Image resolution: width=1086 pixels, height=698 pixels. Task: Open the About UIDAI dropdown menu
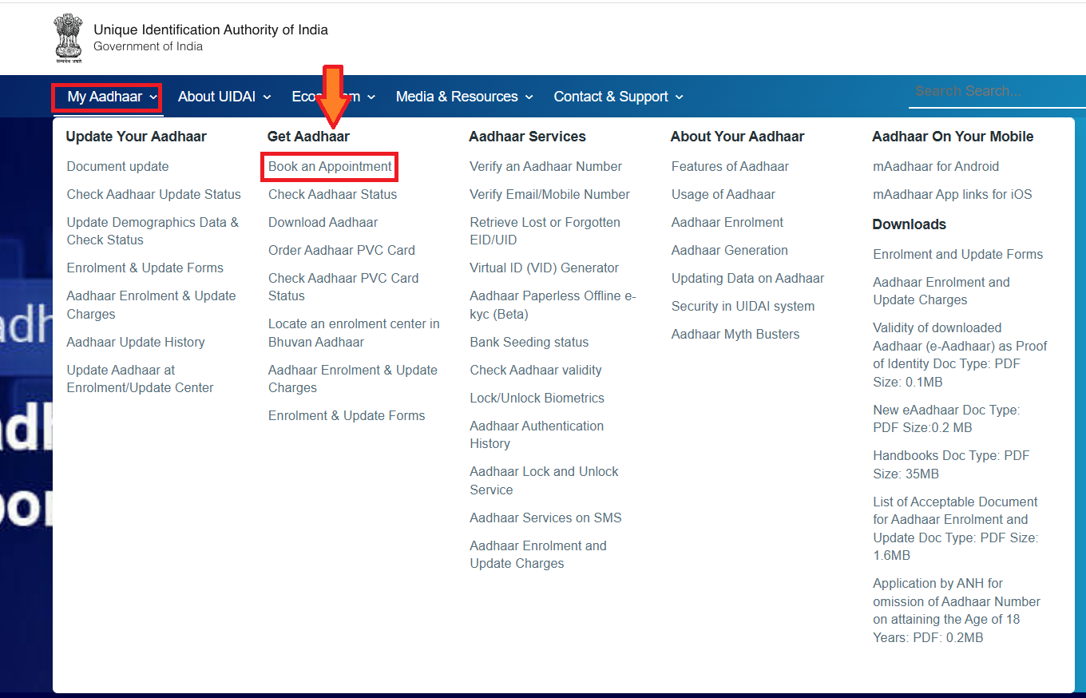[x=224, y=97]
